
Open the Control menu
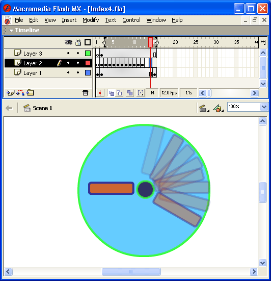click(x=131, y=20)
